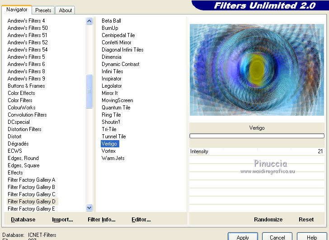Choose the Confetti Mirror filter
The height and width of the screenshot is (240, 329).
click(117, 42)
